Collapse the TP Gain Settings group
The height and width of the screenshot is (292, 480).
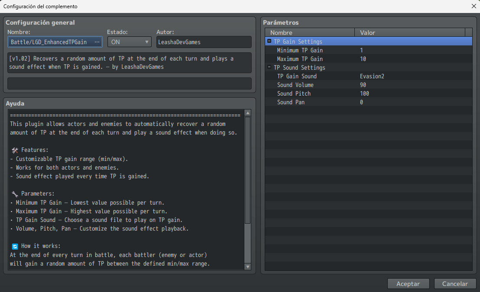coord(269,41)
